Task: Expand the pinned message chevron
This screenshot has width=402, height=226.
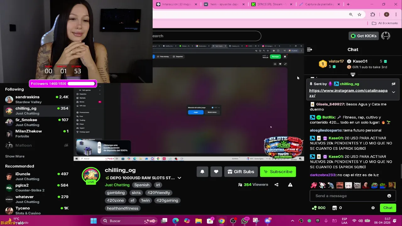Action: pos(393,92)
